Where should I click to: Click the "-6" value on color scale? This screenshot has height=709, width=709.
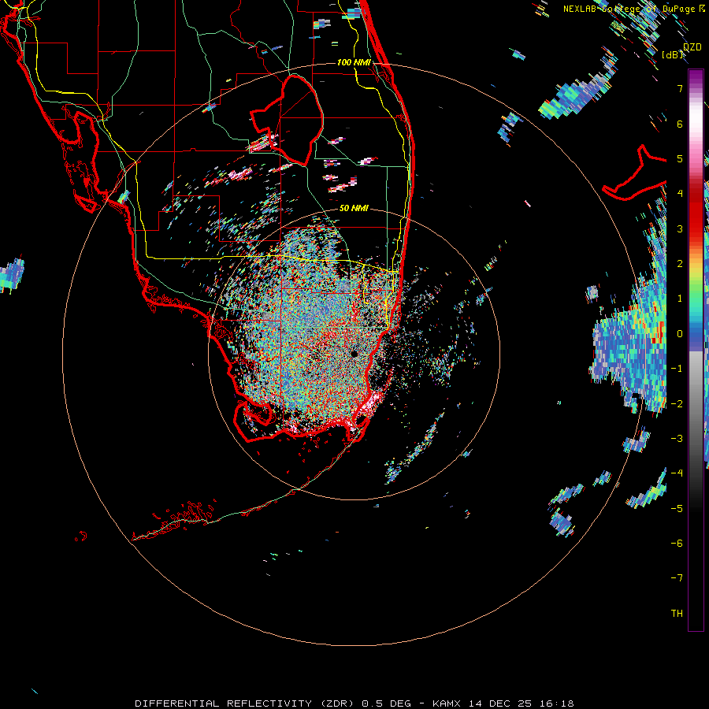(677, 544)
